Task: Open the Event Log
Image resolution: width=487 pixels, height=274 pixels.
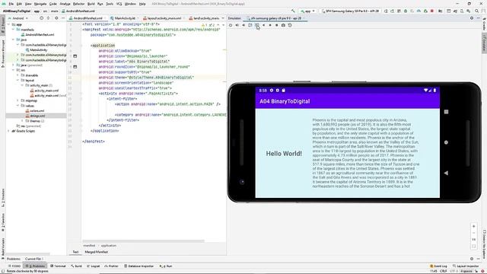Action: [x=438, y=266]
